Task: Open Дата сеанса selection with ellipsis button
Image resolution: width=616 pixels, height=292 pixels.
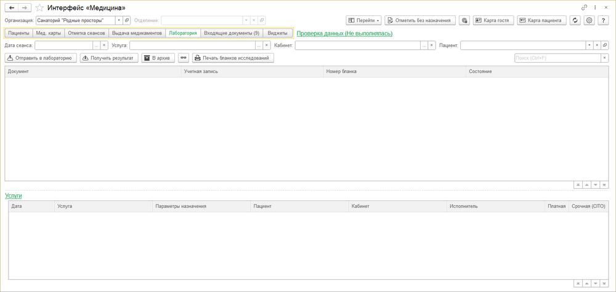Action: pos(97,45)
